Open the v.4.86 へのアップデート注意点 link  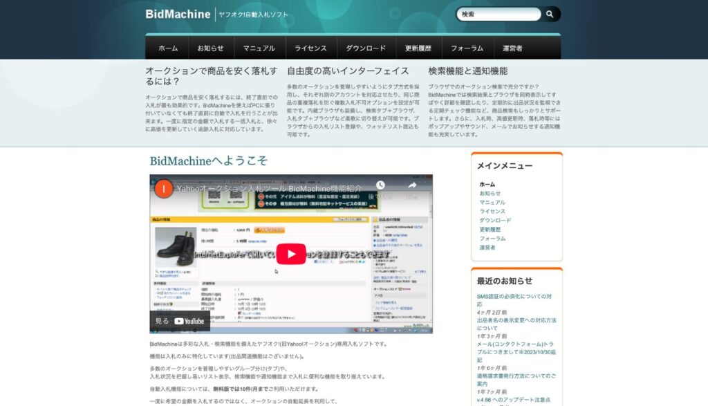(514, 400)
